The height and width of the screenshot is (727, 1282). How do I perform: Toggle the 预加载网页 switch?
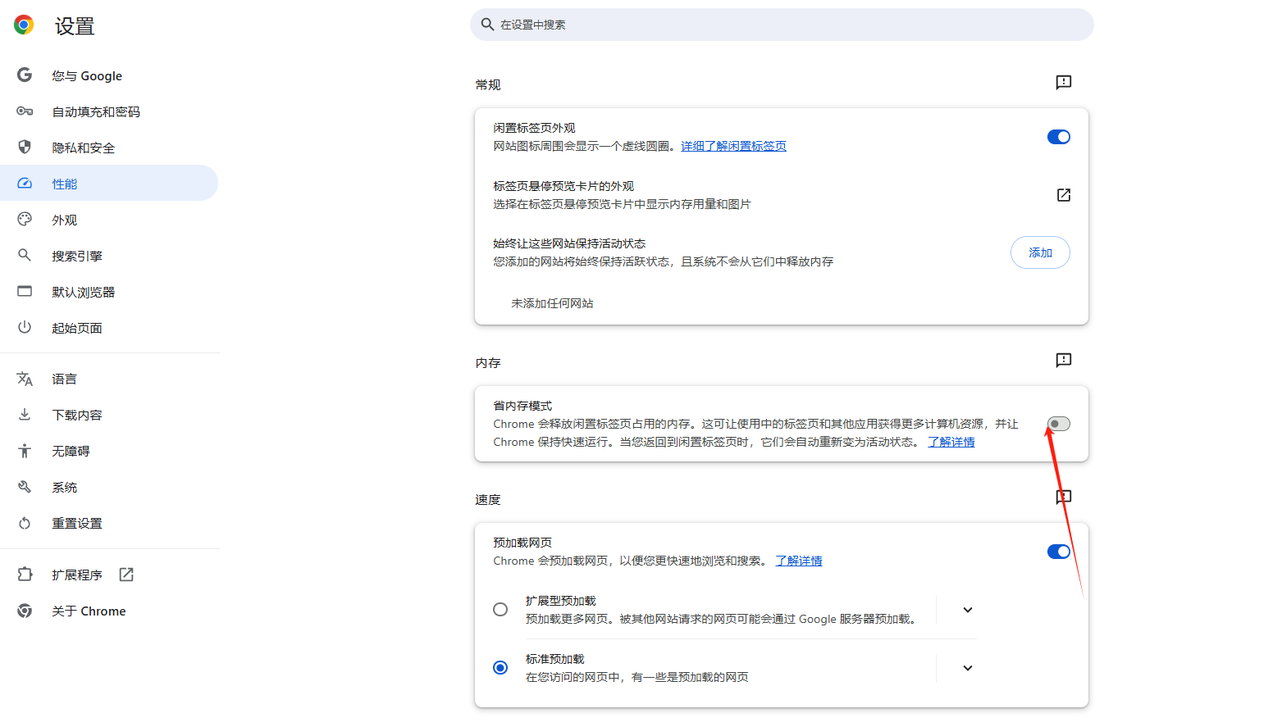(x=1059, y=552)
